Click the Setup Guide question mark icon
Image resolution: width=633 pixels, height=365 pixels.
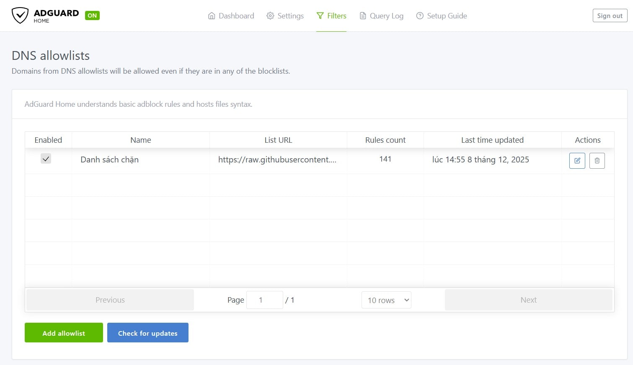(420, 16)
